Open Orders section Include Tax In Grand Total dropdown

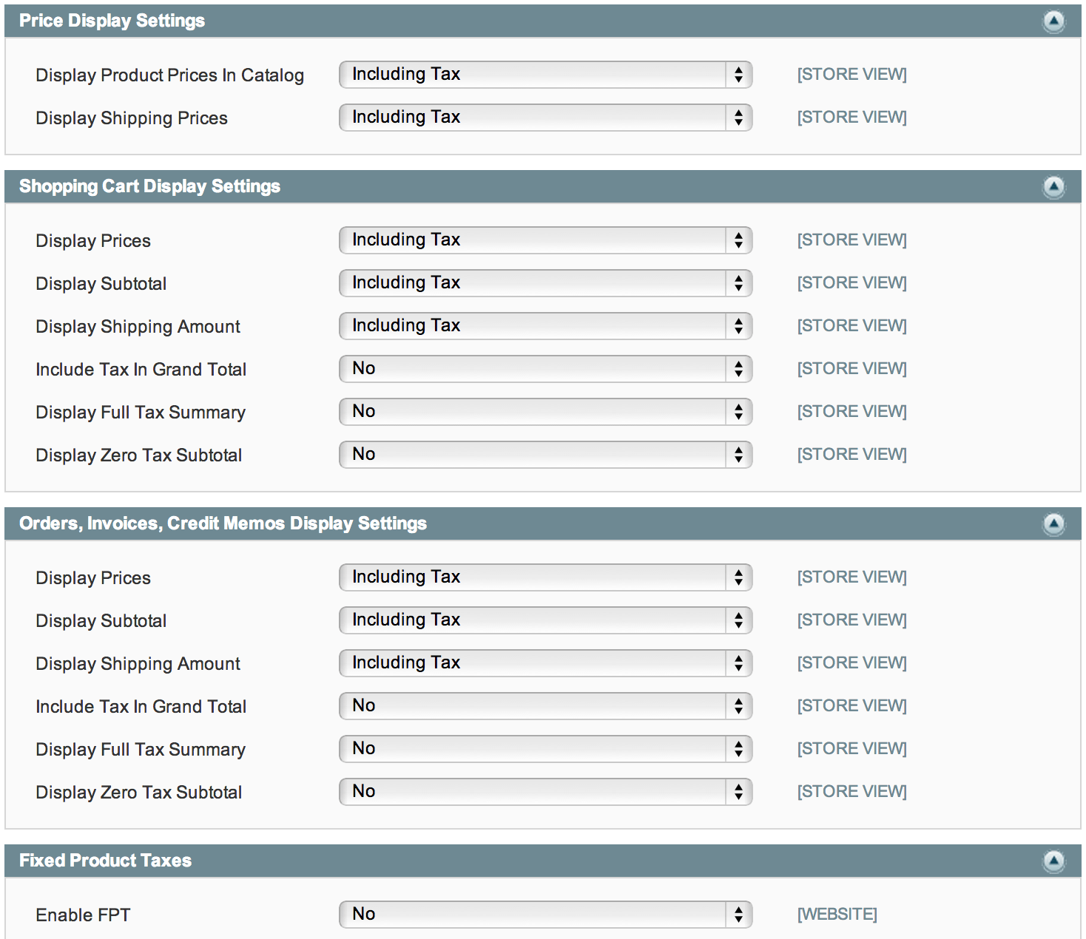click(x=545, y=706)
